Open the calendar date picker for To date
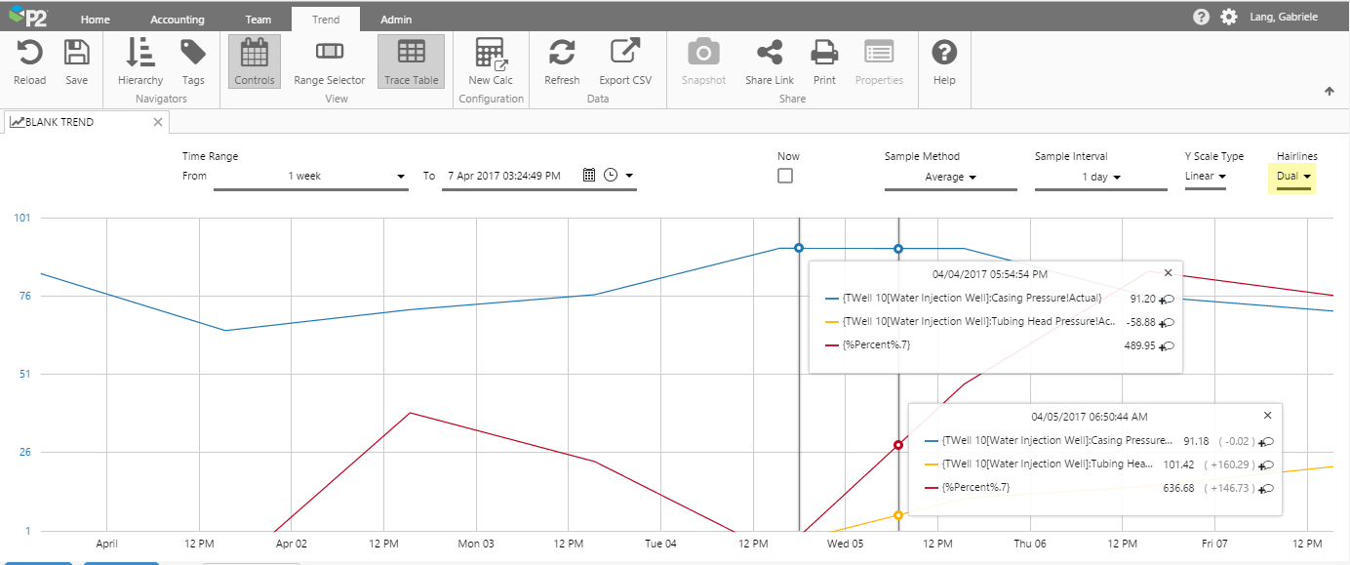The height and width of the screenshot is (565, 1350). [588, 176]
